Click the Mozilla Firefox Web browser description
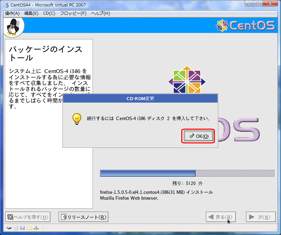Image resolution: width=281 pixels, height=235 pixels. coord(129,198)
